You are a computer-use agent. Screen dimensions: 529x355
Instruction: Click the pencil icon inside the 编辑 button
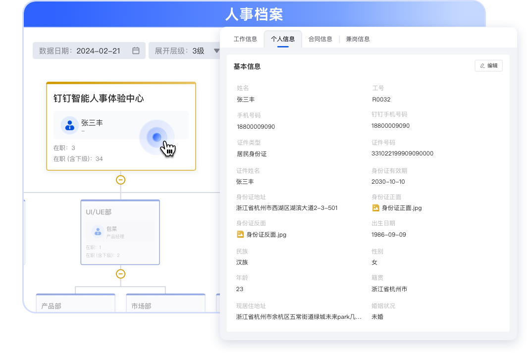(481, 65)
